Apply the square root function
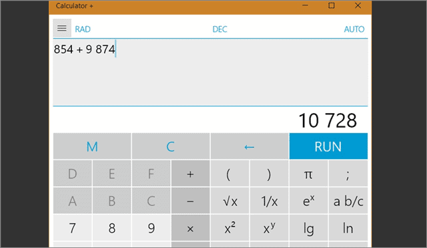The image size is (427, 248). point(230,201)
